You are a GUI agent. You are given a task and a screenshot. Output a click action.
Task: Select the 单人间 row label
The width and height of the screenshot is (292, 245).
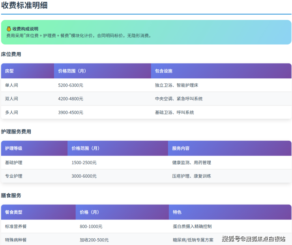tap(11, 85)
